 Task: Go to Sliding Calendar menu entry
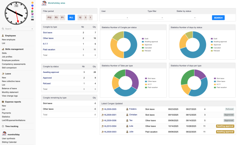coord(9,142)
